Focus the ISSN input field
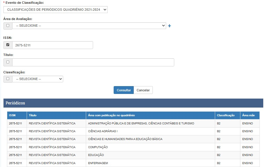265x167 pixels. click(52, 45)
